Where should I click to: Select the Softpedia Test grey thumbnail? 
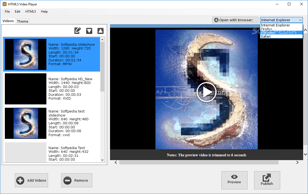click(26, 152)
